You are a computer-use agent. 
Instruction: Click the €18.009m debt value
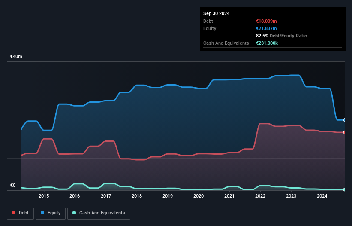coord(266,21)
